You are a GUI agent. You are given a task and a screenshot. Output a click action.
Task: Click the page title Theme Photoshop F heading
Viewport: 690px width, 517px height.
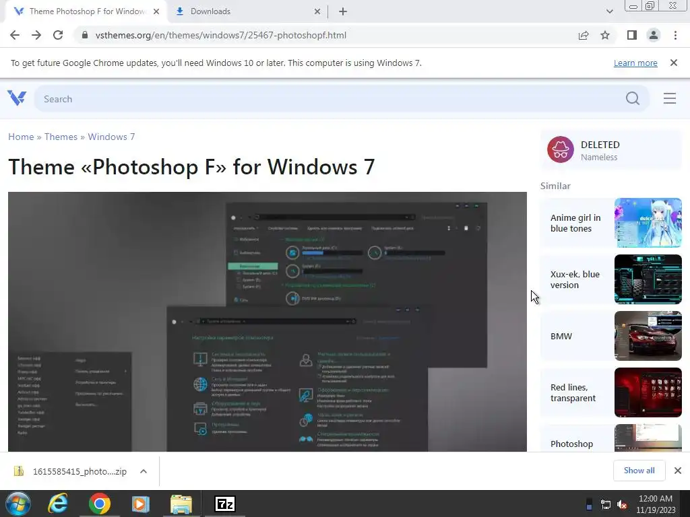(x=191, y=167)
